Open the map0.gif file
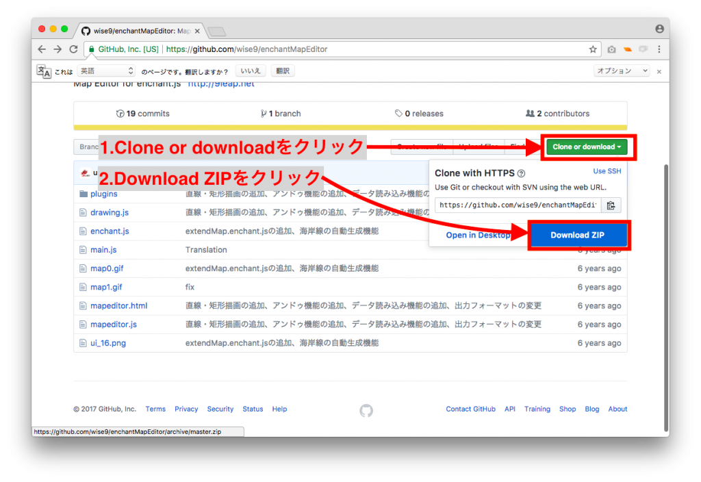Image resolution: width=701 pixels, height=482 pixels. pos(107,268)
